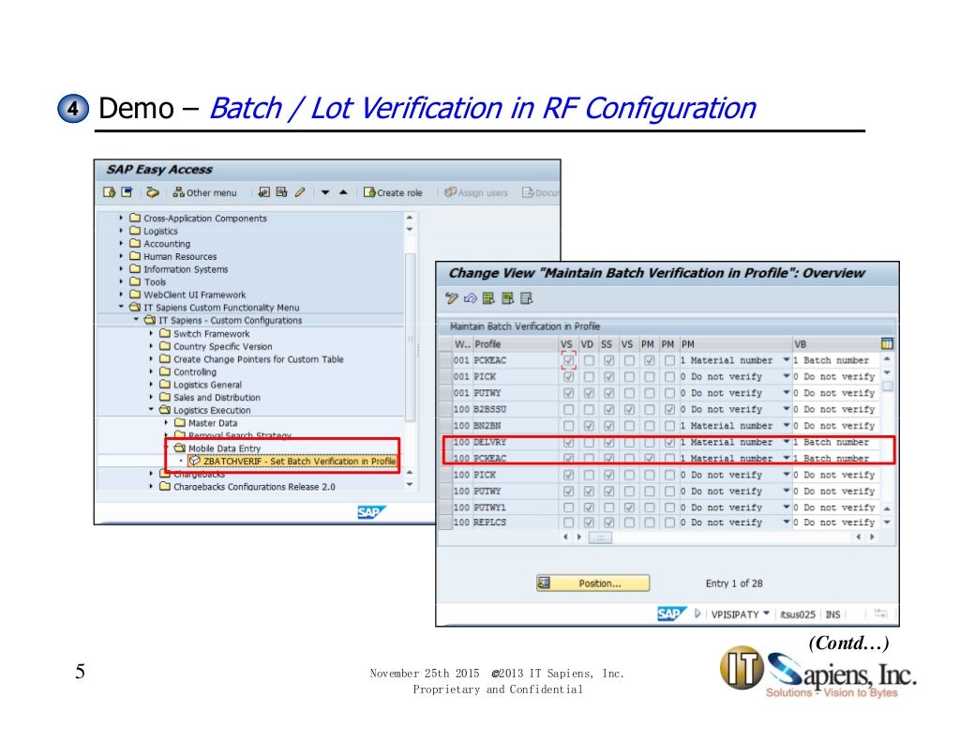Click the Profile column header
This screenshot has width=960, height=743.
(515, 344)
